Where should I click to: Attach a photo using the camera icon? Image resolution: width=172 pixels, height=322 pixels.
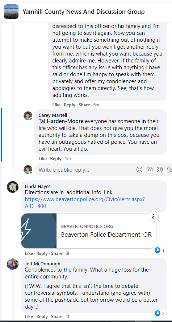150,170
